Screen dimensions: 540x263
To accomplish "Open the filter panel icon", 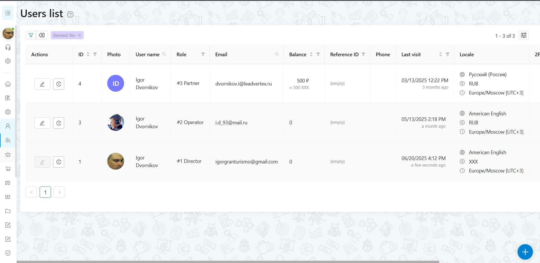I will pos(31,35).
